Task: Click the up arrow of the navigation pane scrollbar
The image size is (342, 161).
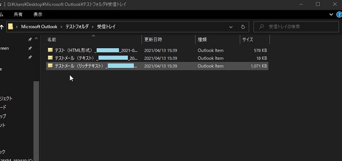Action: [36, 39]
